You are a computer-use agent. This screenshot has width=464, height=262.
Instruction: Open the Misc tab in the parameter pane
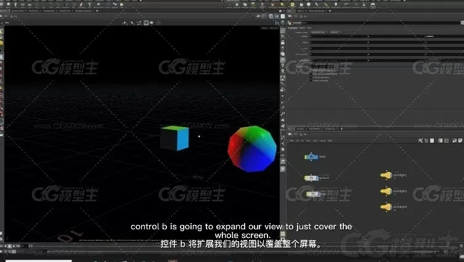(309, 28)
